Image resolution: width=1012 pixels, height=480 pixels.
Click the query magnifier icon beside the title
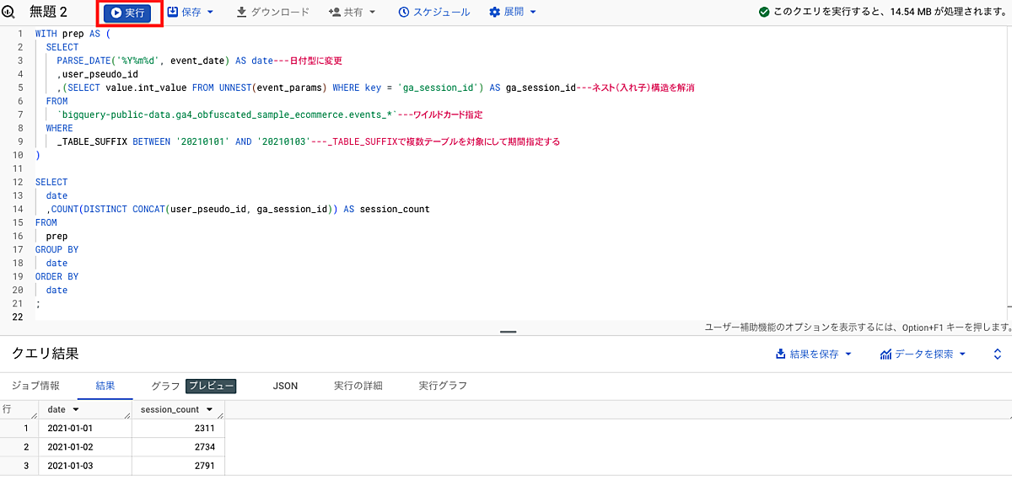click(8, 13)
